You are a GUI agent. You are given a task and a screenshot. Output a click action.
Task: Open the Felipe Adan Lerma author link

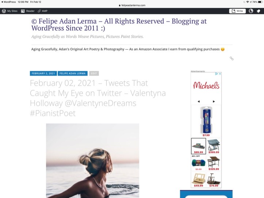point(73,74)
